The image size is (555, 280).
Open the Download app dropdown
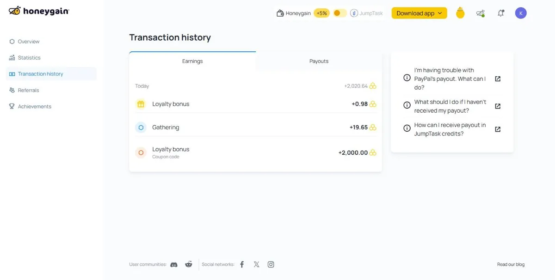pos(419,13)
